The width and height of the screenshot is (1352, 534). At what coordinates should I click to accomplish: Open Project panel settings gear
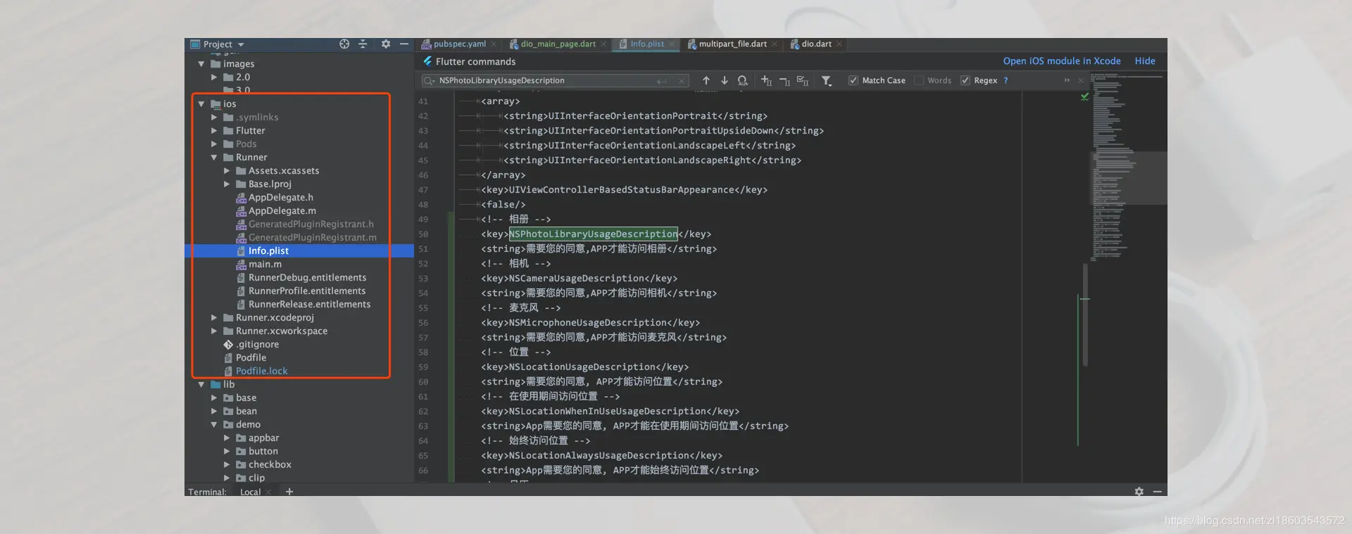tap(385, 44)
